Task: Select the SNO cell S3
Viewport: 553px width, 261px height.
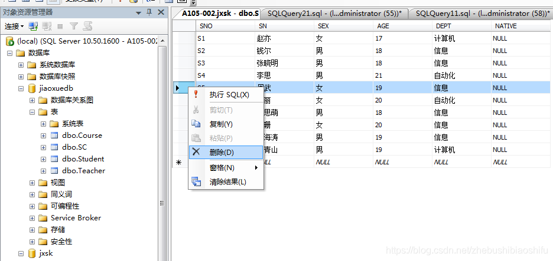Action: 225,63
